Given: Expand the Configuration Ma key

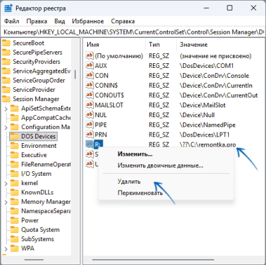Looking at the screenshot, I should click(6, 127).
